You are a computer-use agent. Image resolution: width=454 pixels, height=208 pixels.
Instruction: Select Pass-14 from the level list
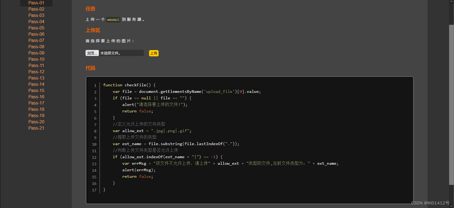[36, 84]
